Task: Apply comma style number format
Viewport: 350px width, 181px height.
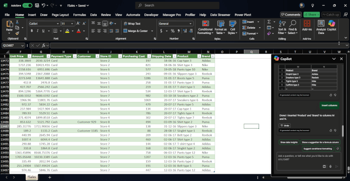Action: point(178,31)
